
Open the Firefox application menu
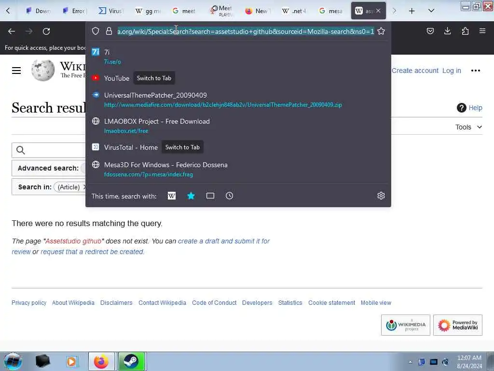[482, 31]
